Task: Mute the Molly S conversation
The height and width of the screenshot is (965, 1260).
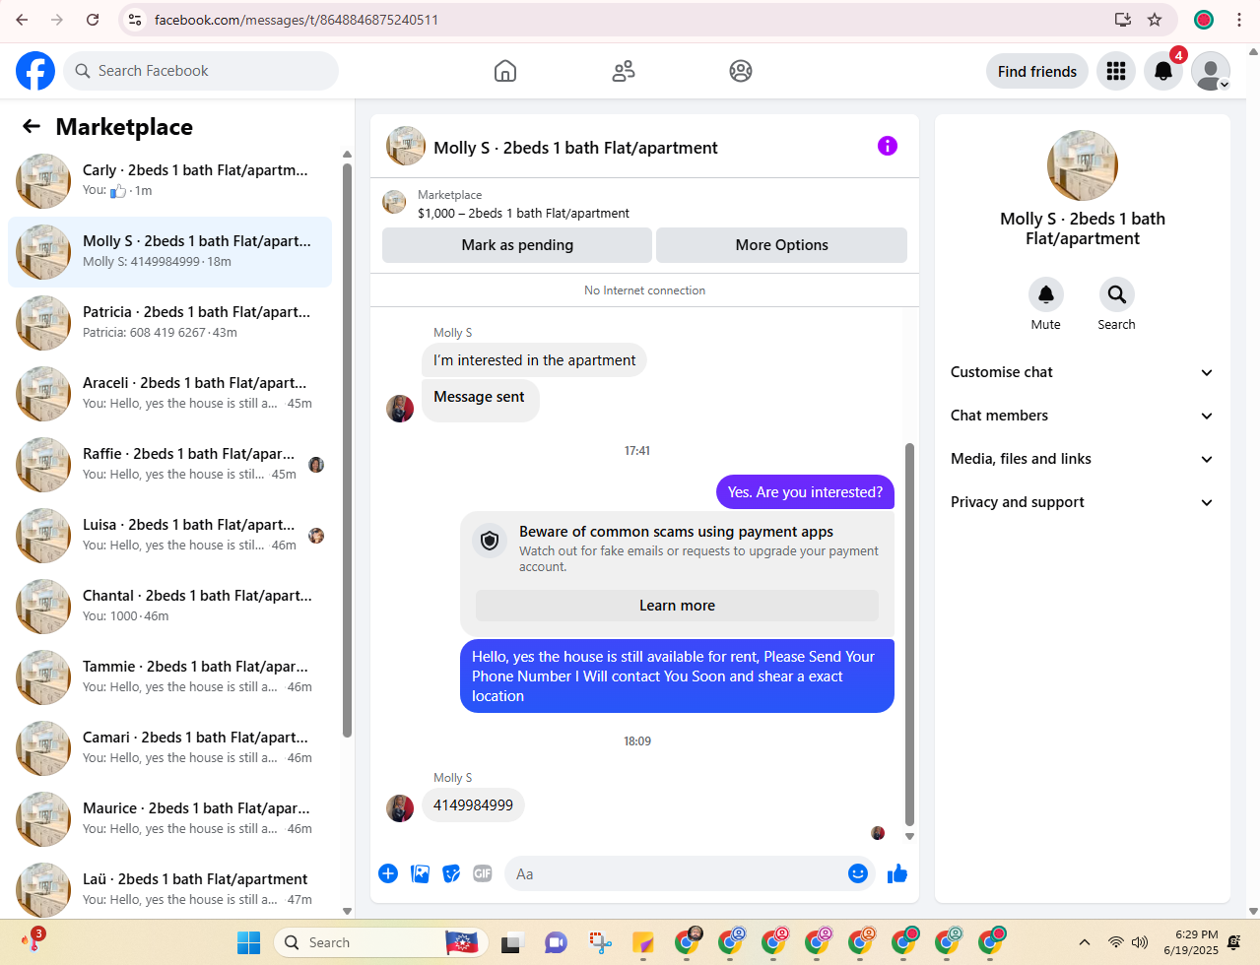Action: coord(1046,294)
